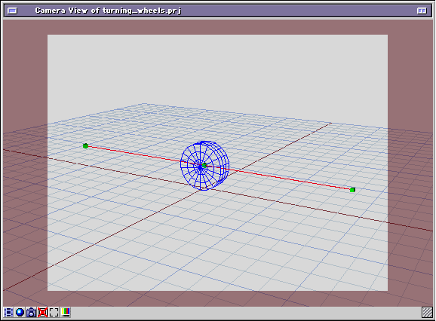Click the blue sphere render icon
The height and width of the screenshot is (321, 436).
click(20, 313)
